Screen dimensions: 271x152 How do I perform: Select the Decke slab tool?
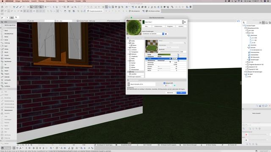(8, 40)
